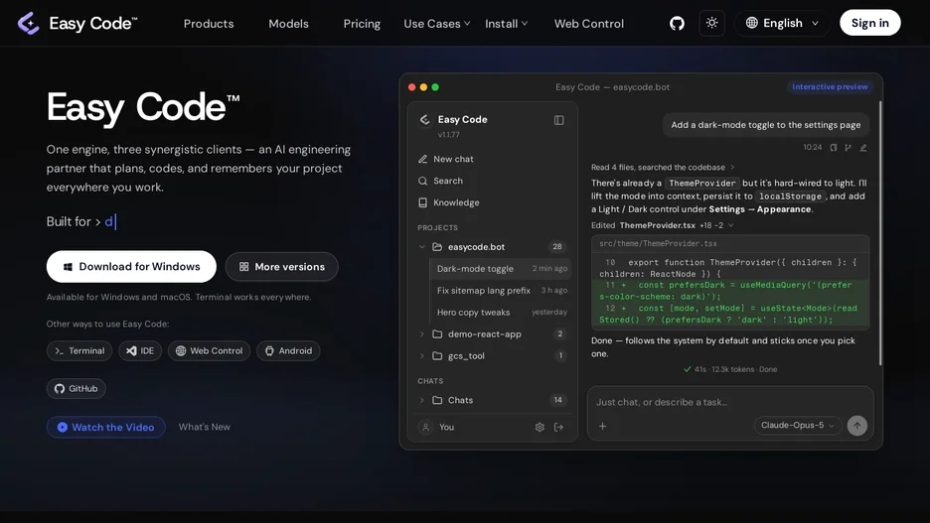Click the 'v1.1.77' version text

pos(448,134)
